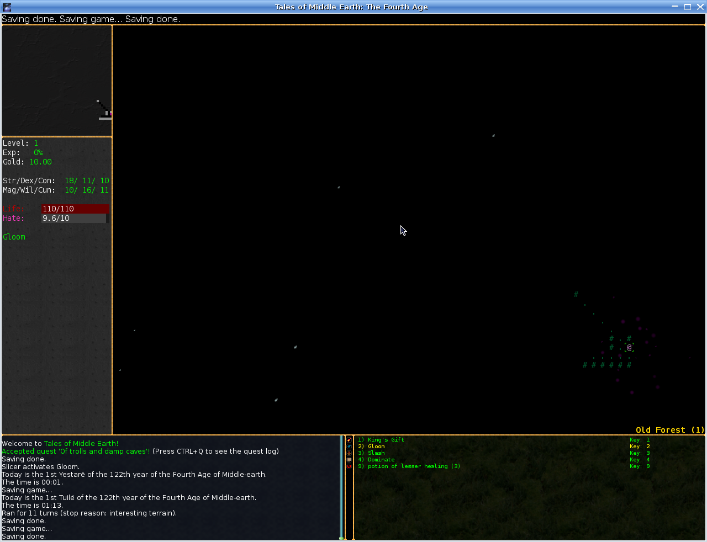707x542 pixels.
Task: Use the Slash talent in hotbar
Action: coord(371,453)
